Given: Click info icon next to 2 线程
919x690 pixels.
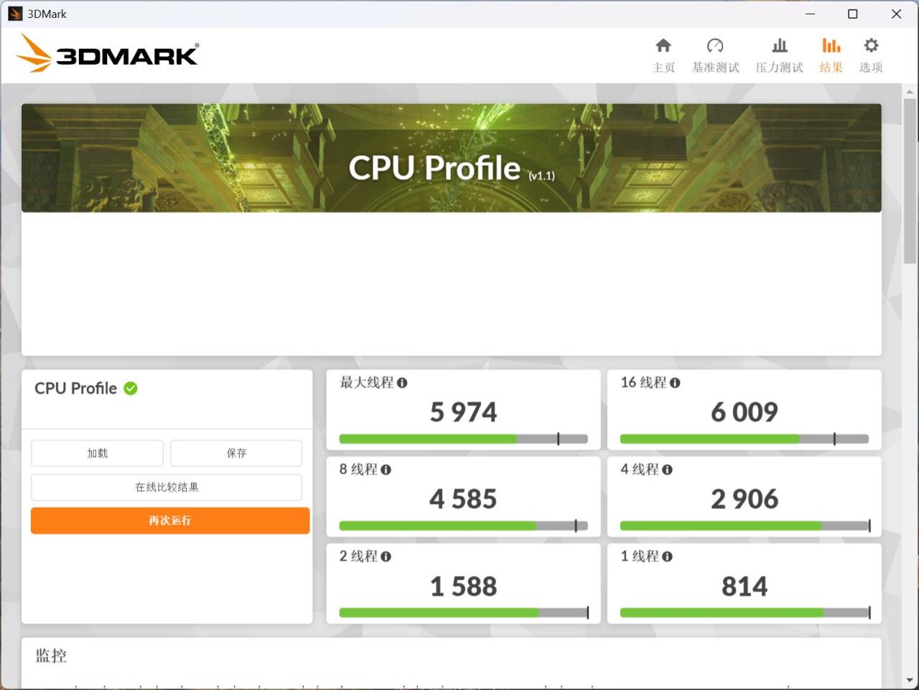Looking at the screenshot, I should (386, 556).
